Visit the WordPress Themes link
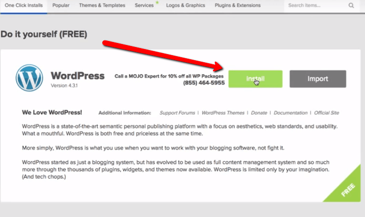The height and width of the screenshot is (217, 365). 223,113
